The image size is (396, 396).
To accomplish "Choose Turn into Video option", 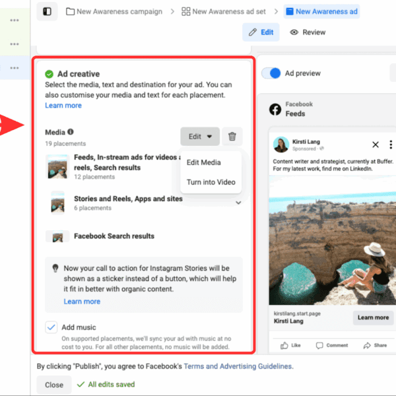I will coord(211,182).
